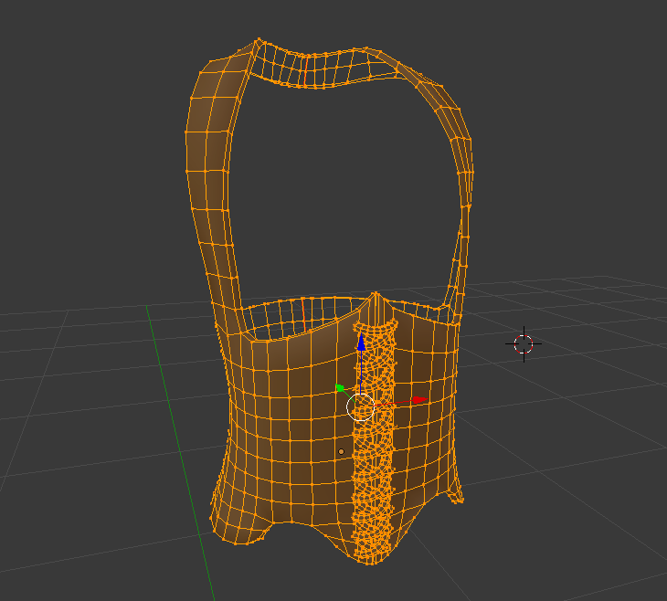Select the peak vertex above the lacing
Image resolution: width=667 pixels, height=601 pixels.
click(376, 293)
